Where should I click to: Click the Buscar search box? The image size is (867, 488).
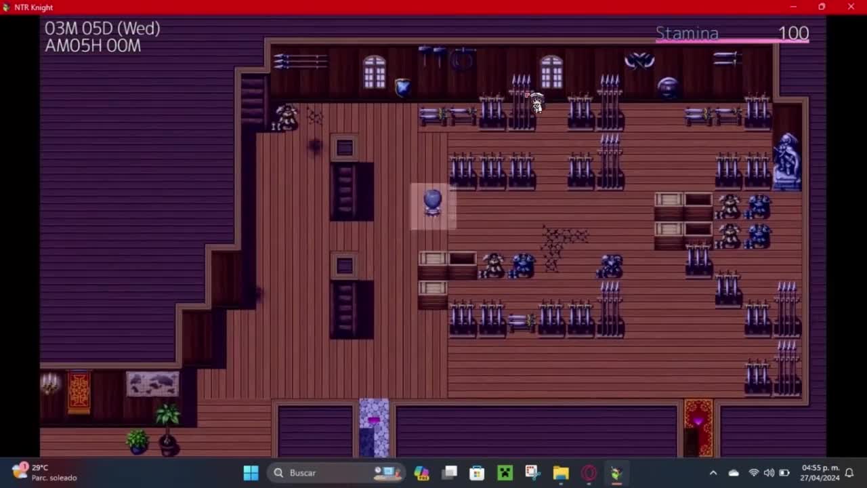point(337,472)
